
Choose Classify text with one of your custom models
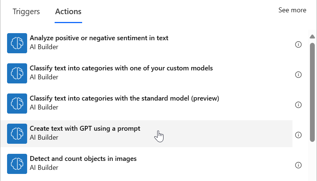click(x=121, y=68)
